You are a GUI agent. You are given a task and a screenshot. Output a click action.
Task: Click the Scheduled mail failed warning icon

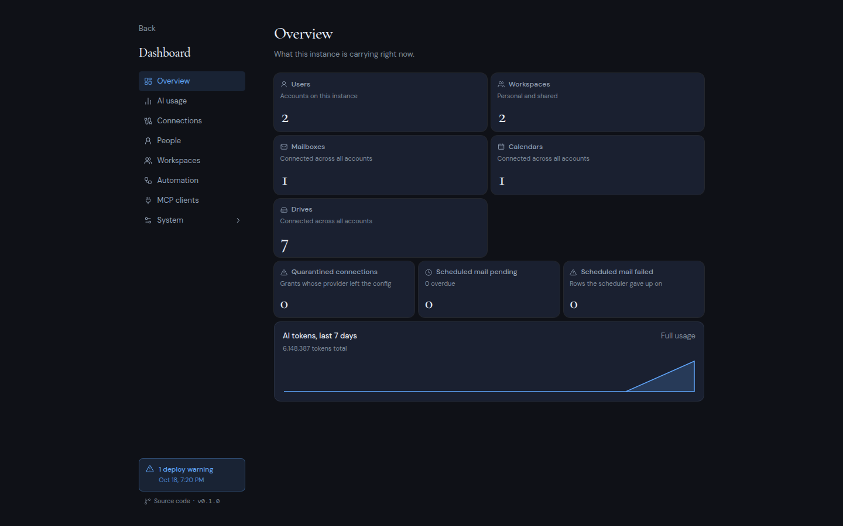573,272
